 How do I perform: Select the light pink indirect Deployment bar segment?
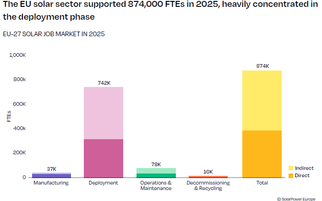click(x=104, y=113)
